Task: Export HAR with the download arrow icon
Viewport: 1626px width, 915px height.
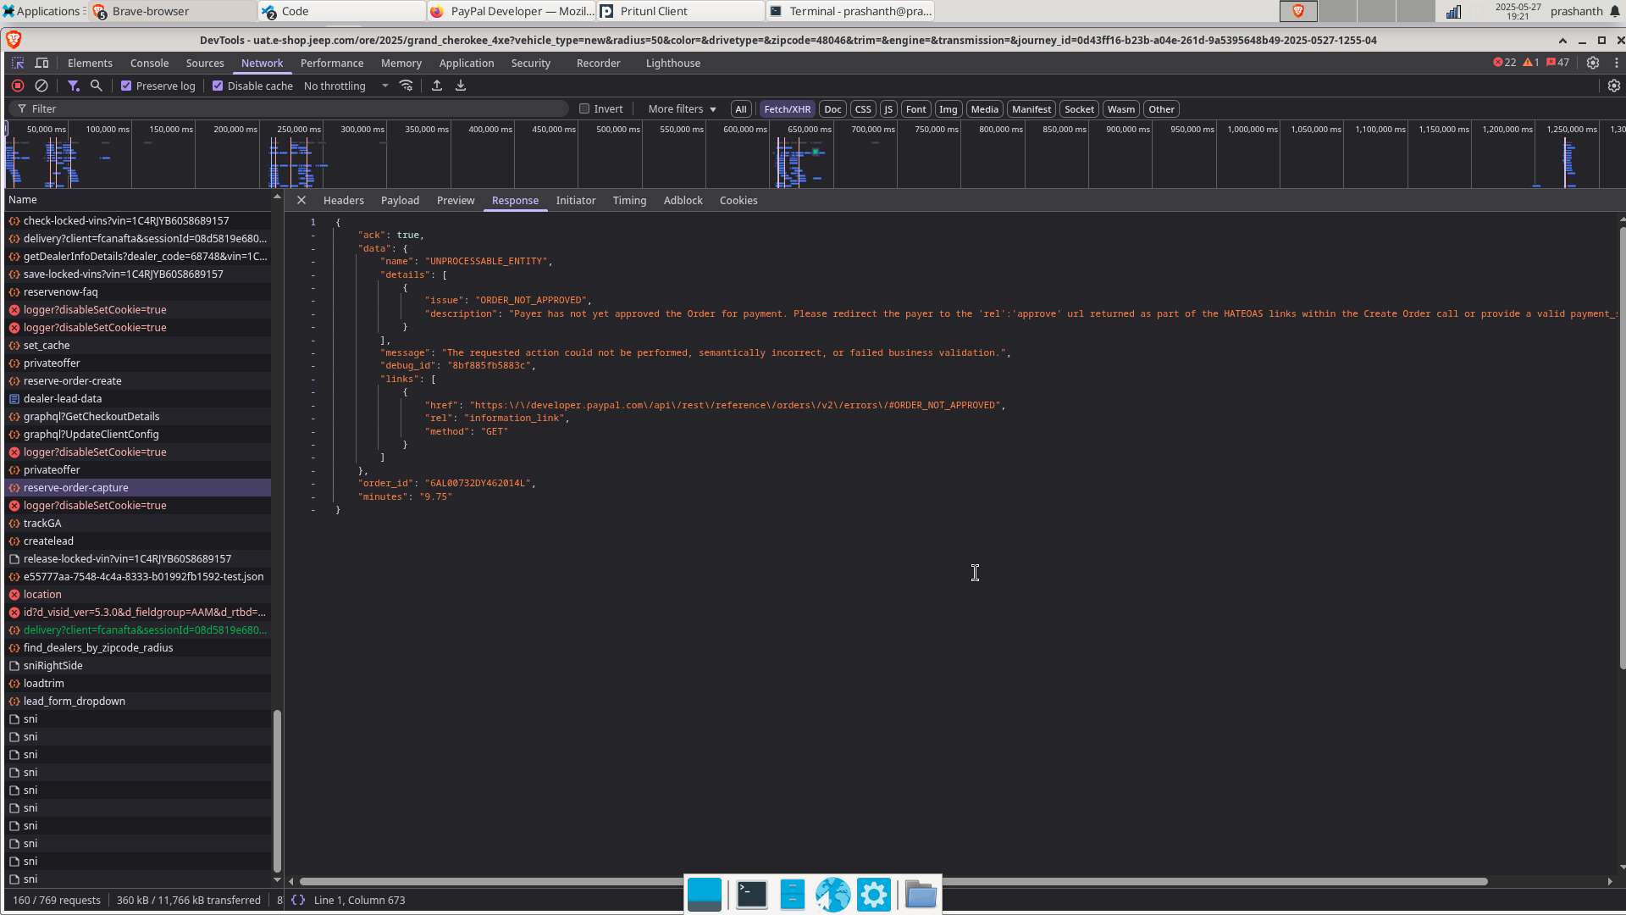Action: pos(461,86)
